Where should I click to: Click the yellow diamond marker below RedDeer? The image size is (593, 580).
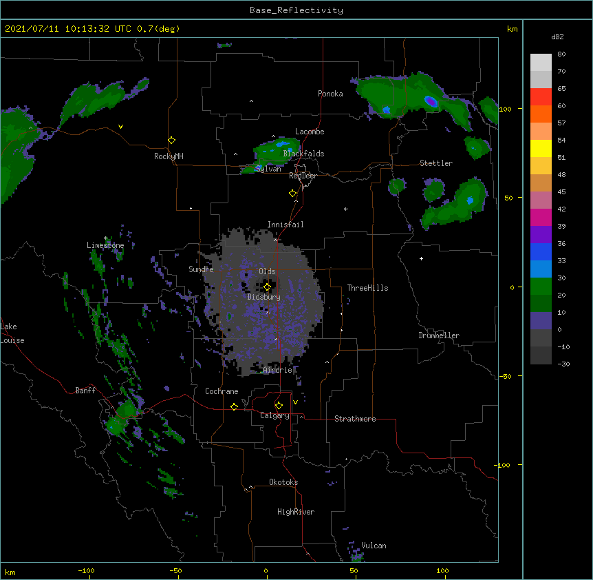click(292, 194)
